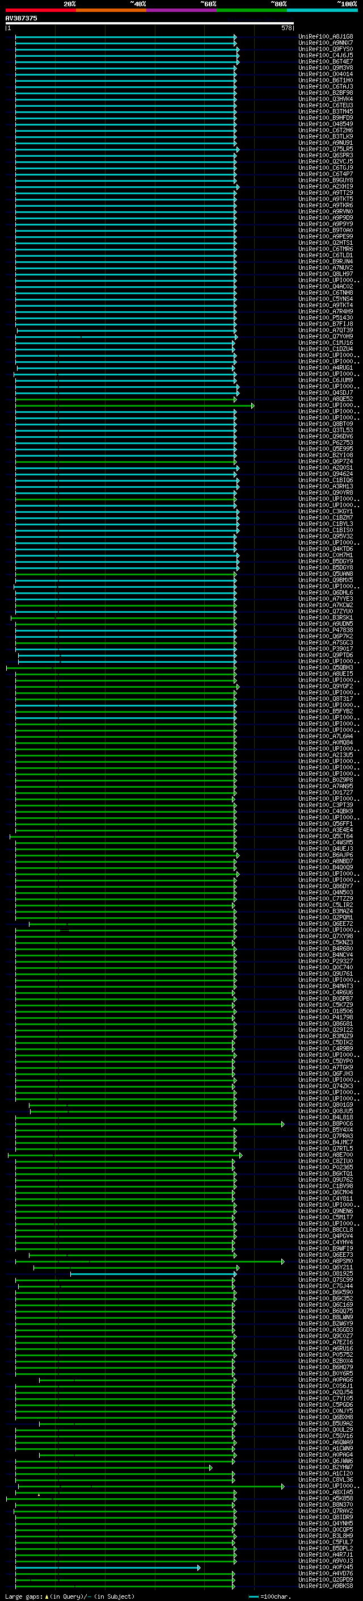Select hit label UniRef100_Q8LH97

pyautogui.click(x=326, y=274)
